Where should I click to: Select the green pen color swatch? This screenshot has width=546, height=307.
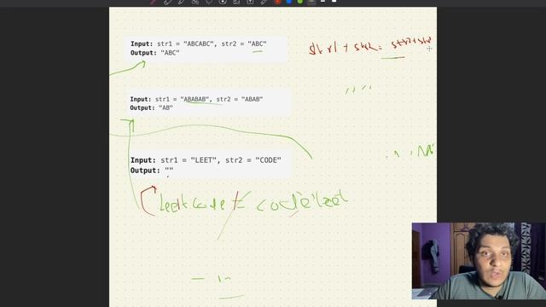pyautogui.click(x=299, y=2)
